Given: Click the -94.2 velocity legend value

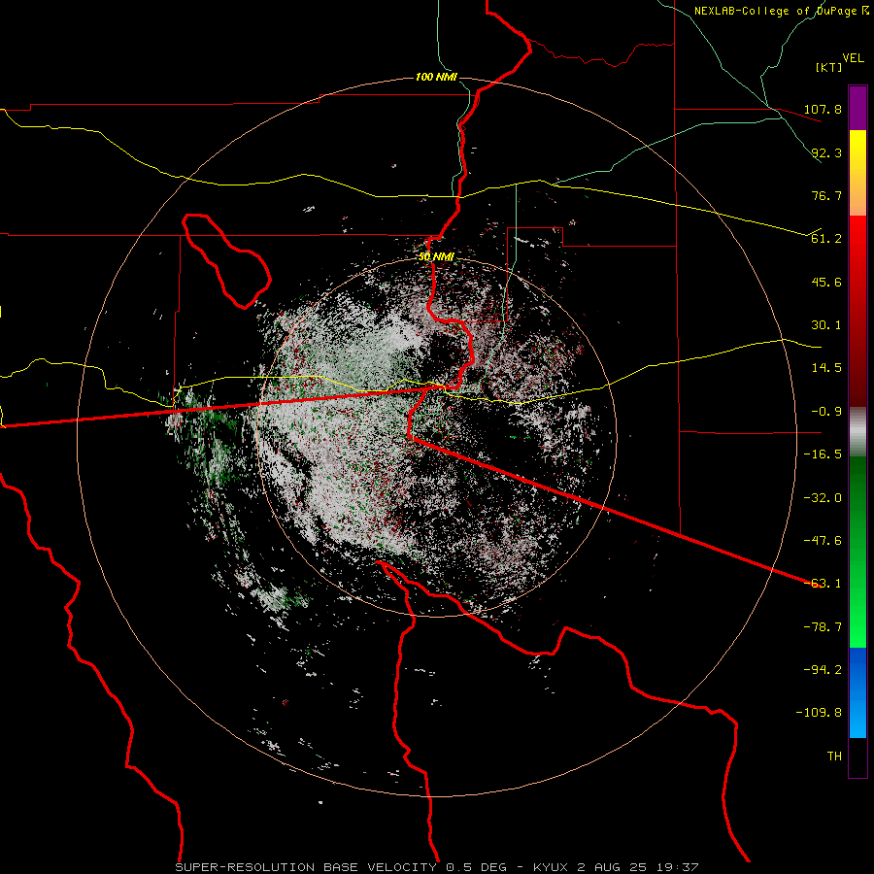Looking at the screenshot, I should (x=823, y=670).
